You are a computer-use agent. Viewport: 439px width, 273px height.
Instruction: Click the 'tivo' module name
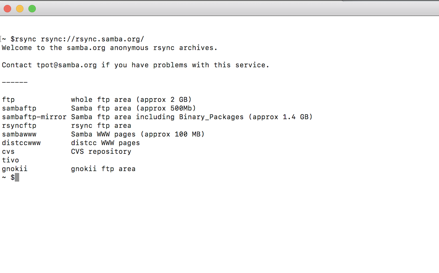(x=10, y=160)
